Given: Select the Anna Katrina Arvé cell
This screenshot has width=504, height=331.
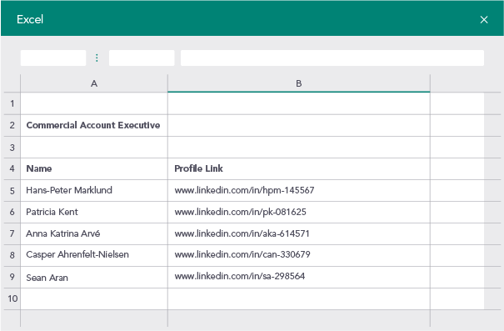Looking at the screenshot, I should (x=94, y=233).
